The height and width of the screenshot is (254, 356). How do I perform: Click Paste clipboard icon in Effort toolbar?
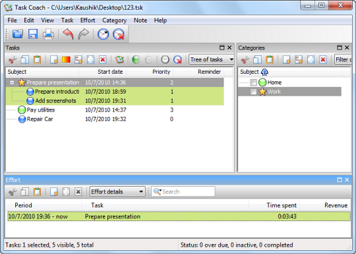(37, 192)
